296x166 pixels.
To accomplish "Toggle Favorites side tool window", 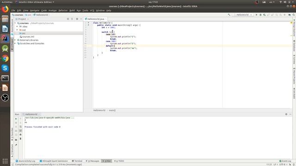I will (12, 134).
